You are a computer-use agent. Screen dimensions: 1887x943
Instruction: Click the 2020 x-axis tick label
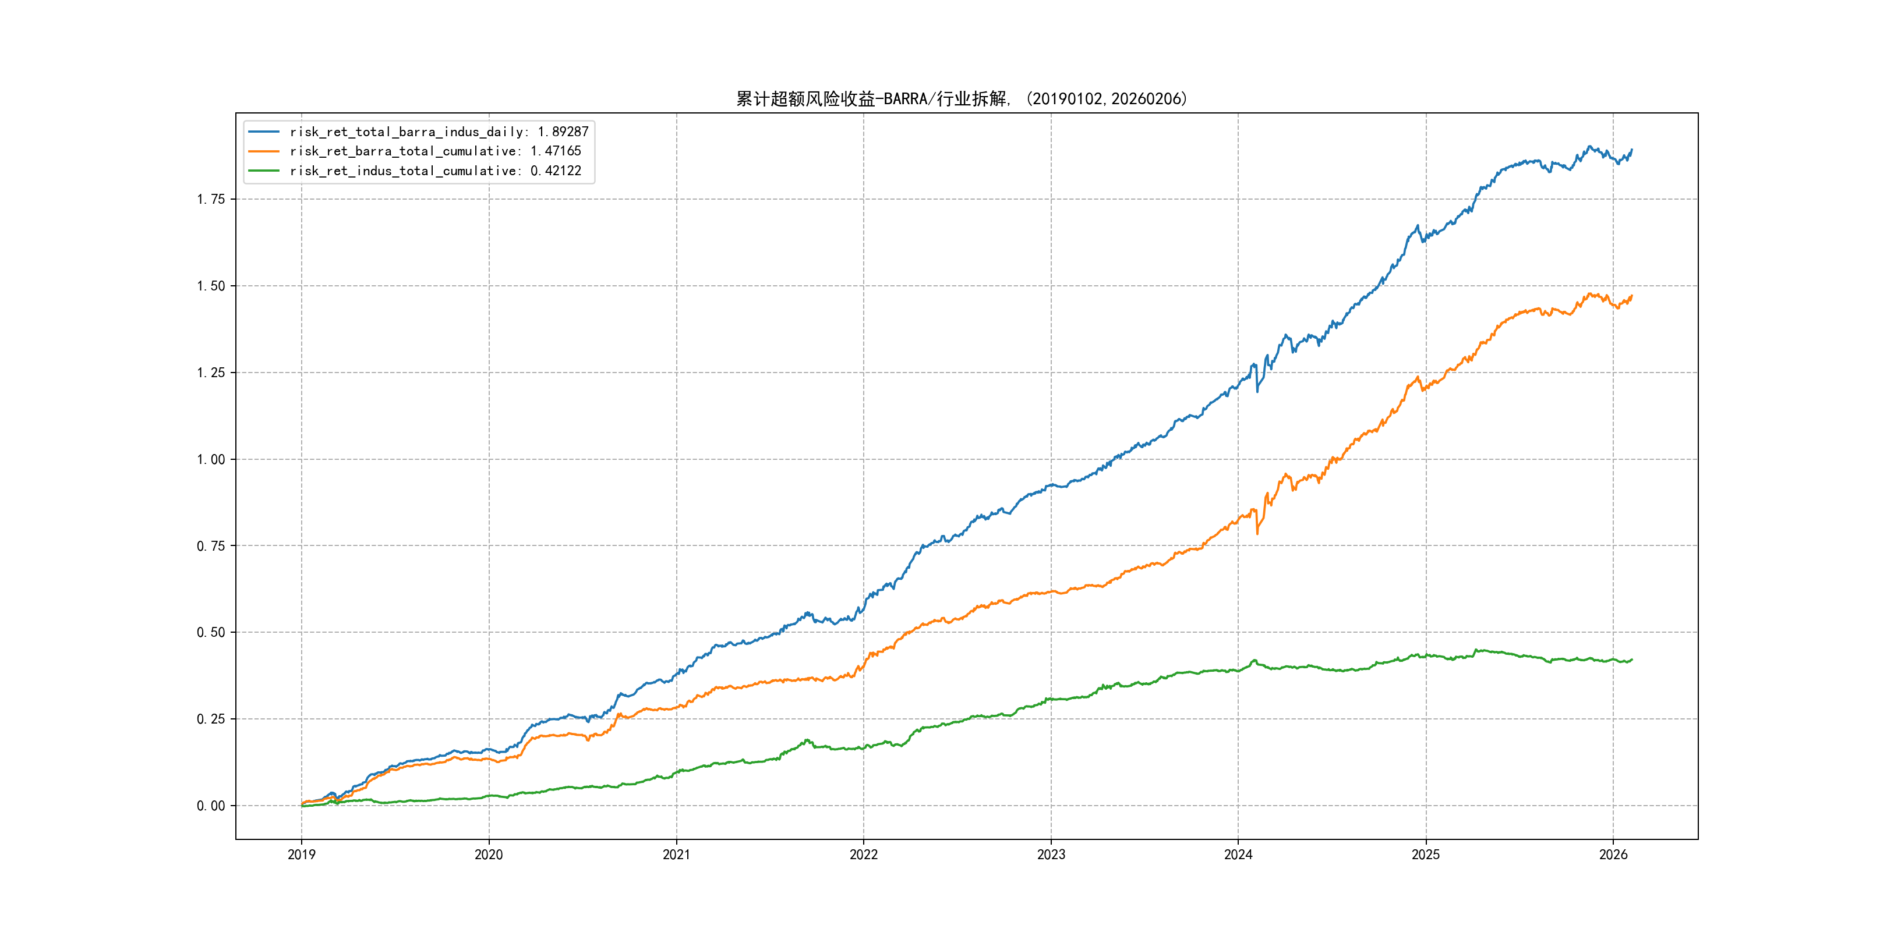pyautogui.click(x=489, y=855)
